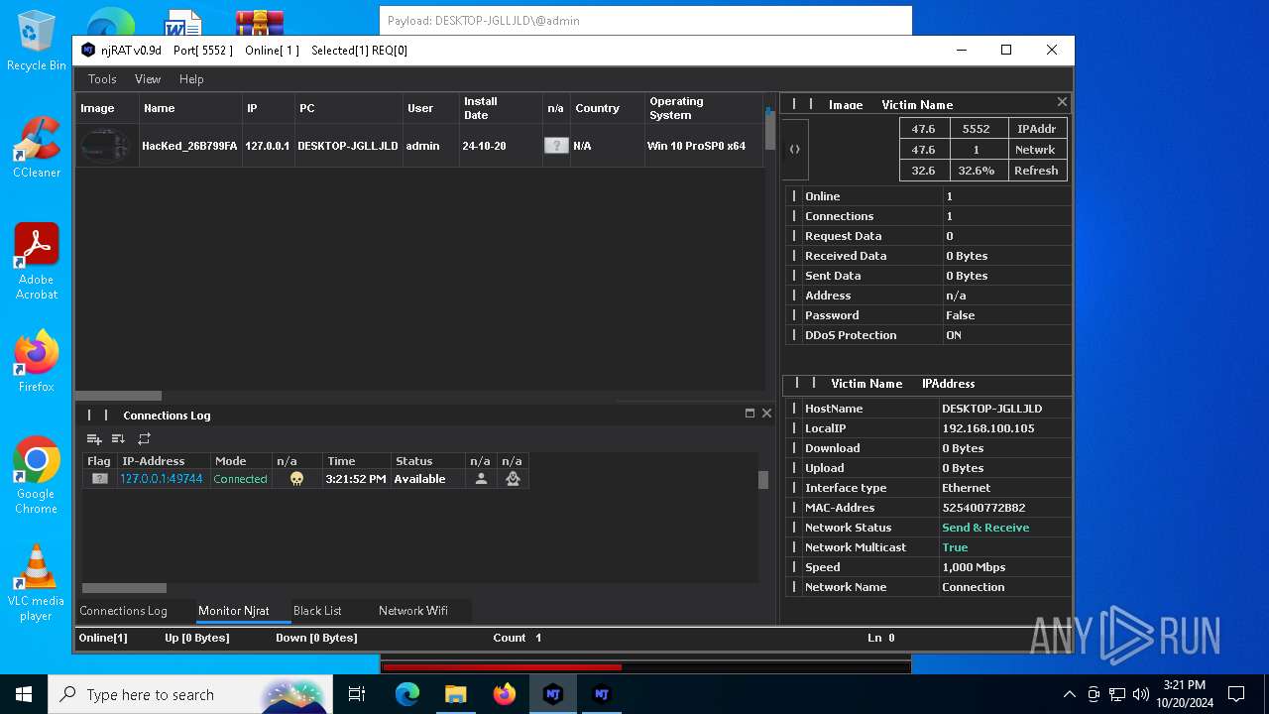Close the Image / Victim Name side panel

[x=1062, y=102]
